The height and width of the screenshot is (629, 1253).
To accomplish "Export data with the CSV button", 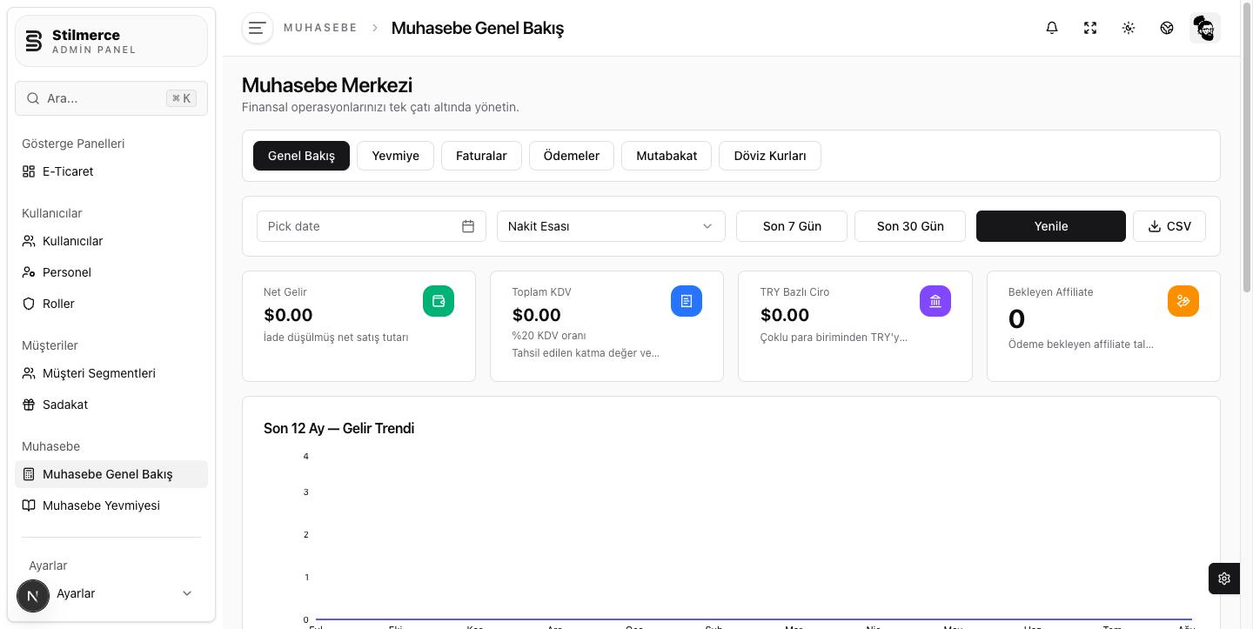I will click(x=1169, y=226).
